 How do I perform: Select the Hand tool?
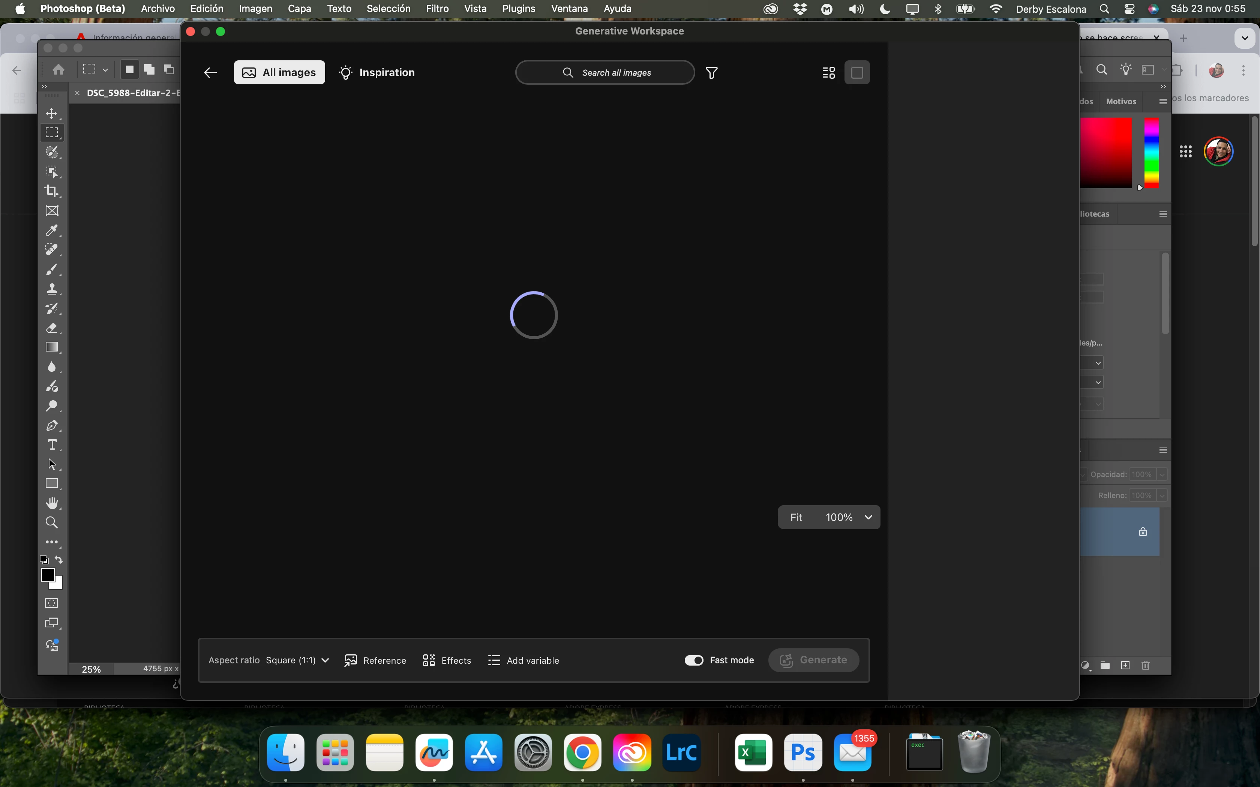point(51,503)
